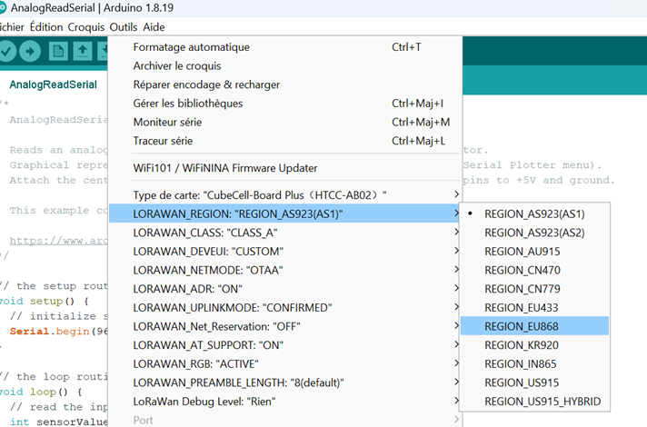Image resolution: width=647 pixels, height=427 pixels.
Task: Select the REGION_CN779 option
Action: (x=534, y=289)
